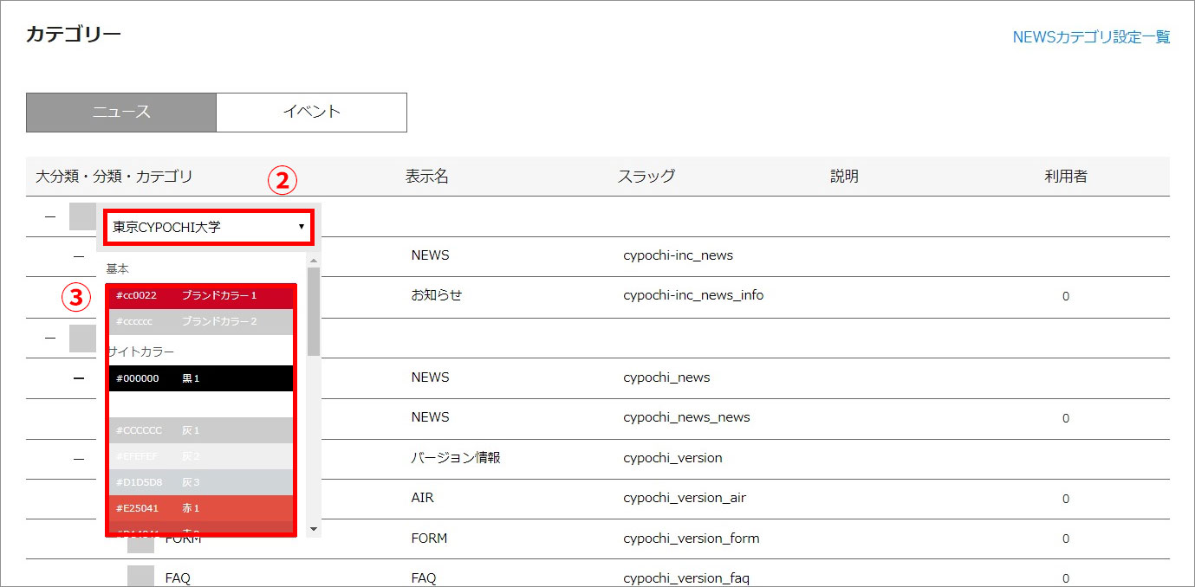
Task: Click the バージョン情報 display name
Action: [x=456, y=457]
